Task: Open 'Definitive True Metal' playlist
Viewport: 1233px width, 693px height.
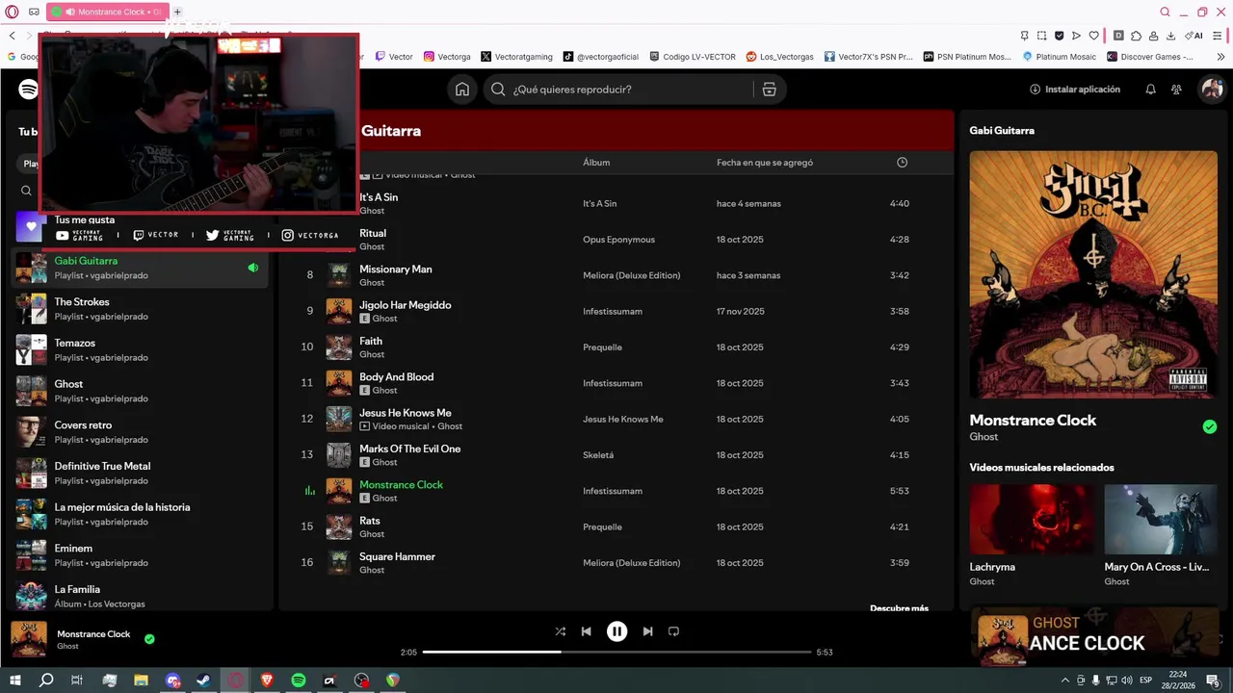Action: pos(140,474)
